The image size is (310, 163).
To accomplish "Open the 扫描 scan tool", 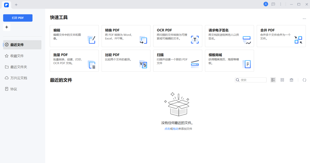I will pyautogui.click(x=177, y=61).
